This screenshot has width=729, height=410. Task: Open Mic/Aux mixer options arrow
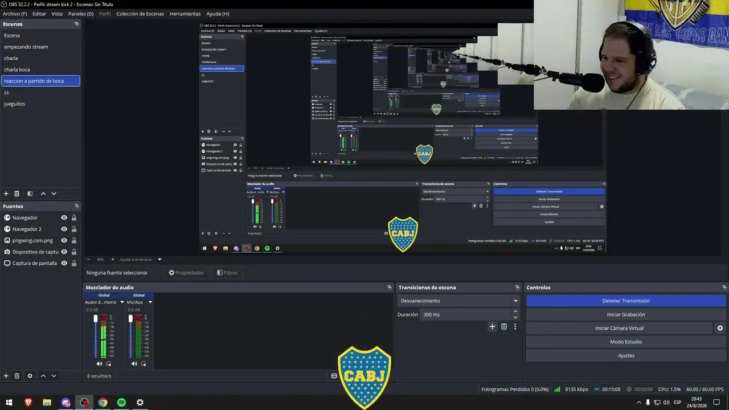click(150, 302)
